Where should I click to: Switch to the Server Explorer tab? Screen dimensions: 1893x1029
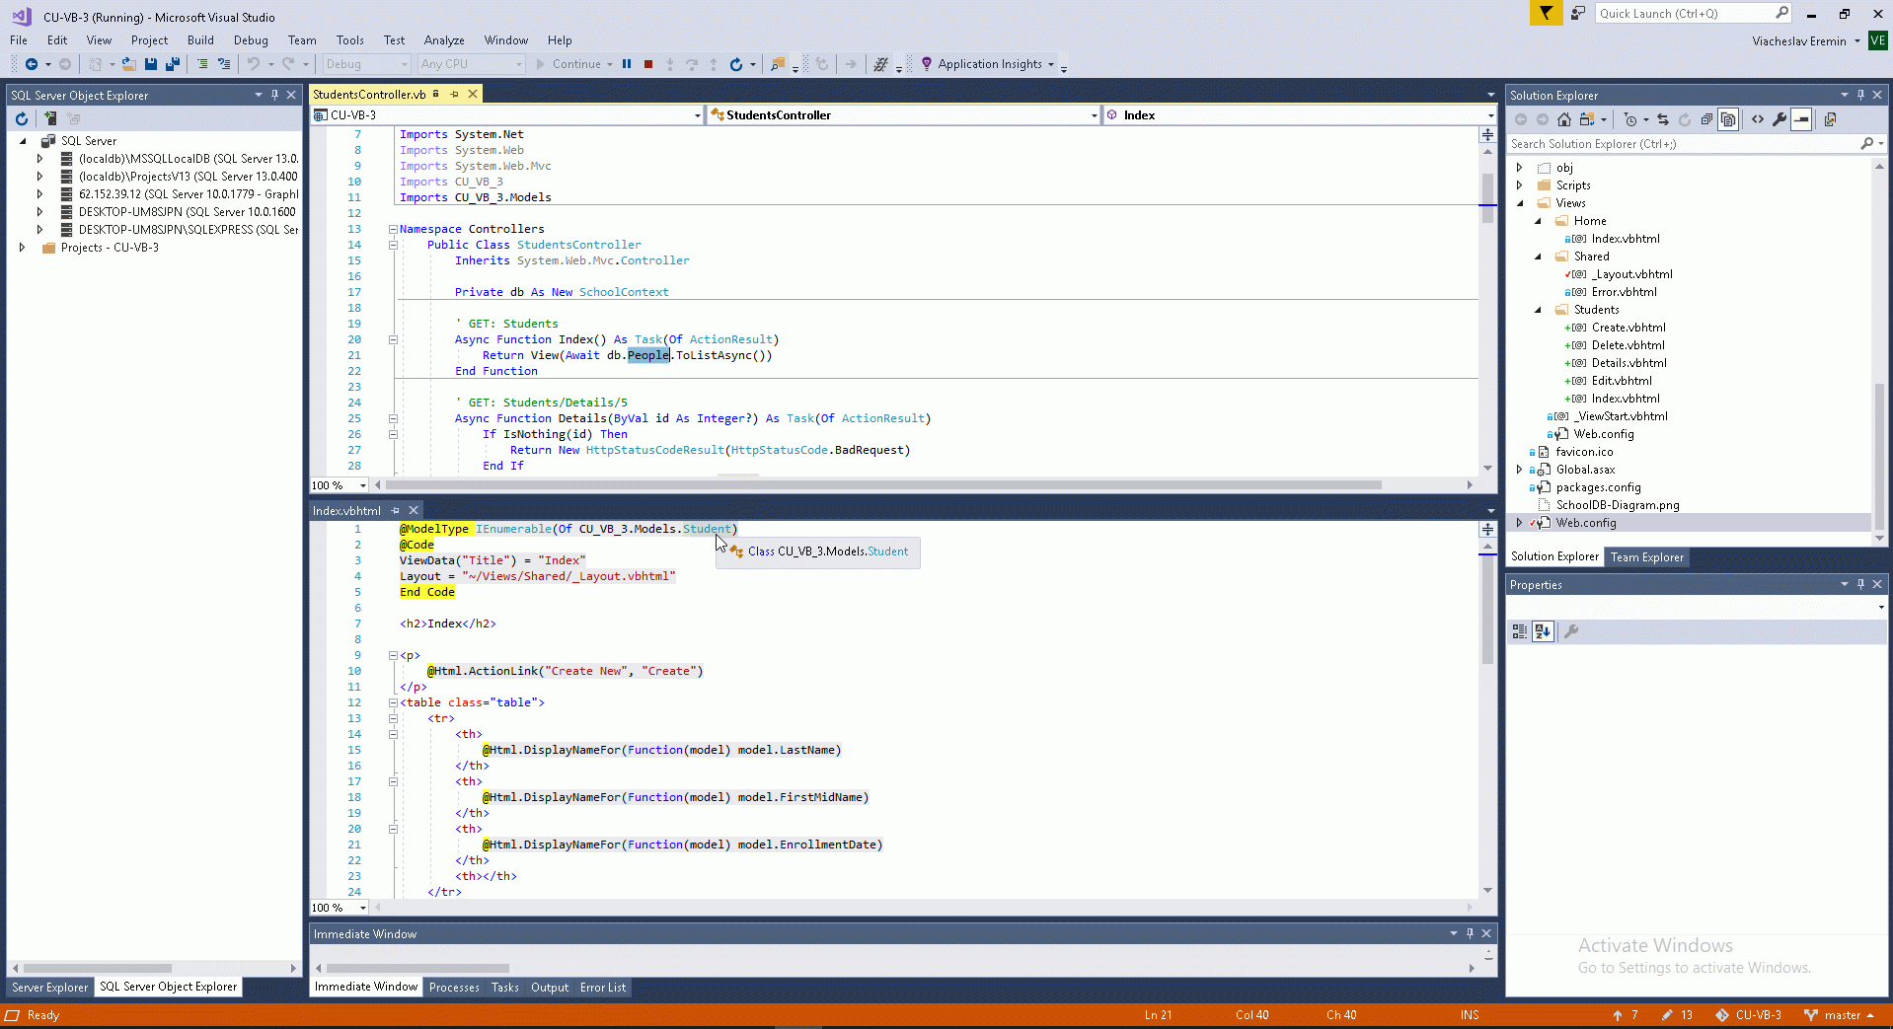click(x=49, y=987)
